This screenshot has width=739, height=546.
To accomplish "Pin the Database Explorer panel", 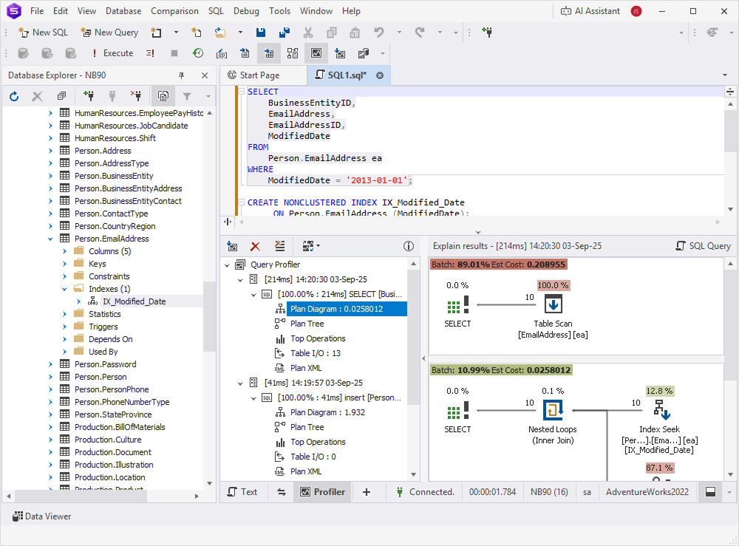I will coord(180,75).
